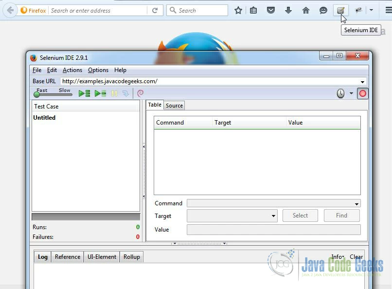Open the Pocket icon in Firefox toolbar

pos(271,11)
